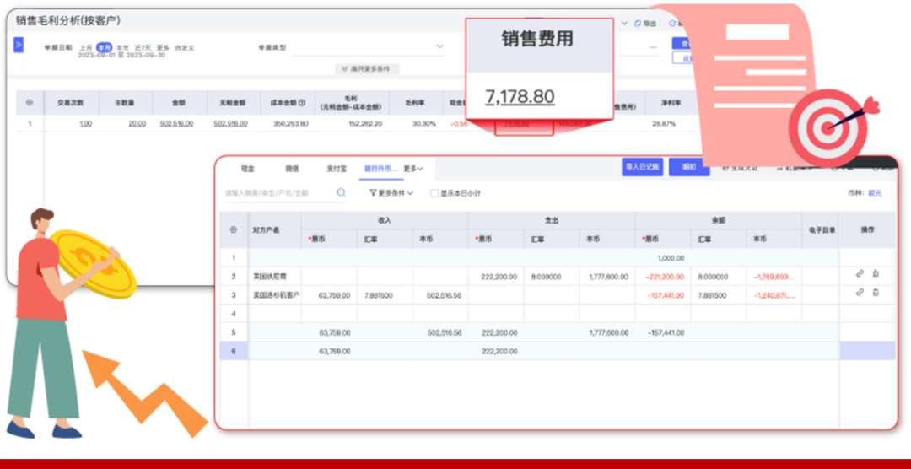Click the -221,200.00 balance cell
Image resolution: width=911 pixels, height=469 pixels.
[x=663, y=278]
